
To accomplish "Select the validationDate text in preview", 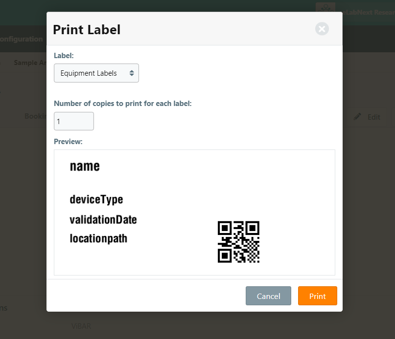I will pyautogui.click(x=103, y=220).
